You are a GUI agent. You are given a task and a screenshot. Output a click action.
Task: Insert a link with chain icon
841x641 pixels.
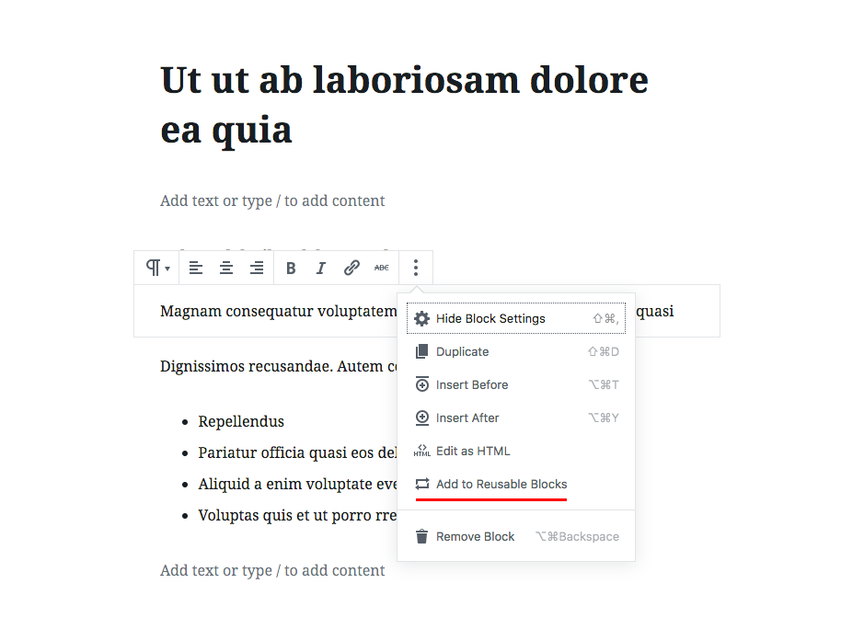pos(351,268)
